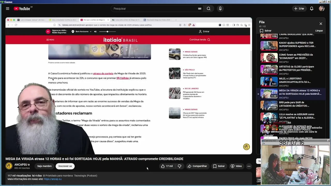Click the Minas Gerais weather forecast thumbnail
The image size is (331, 186).
(175, 113)
